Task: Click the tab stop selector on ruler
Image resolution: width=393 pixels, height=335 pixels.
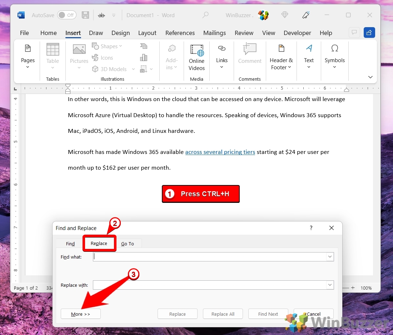Action: point(15,89)
